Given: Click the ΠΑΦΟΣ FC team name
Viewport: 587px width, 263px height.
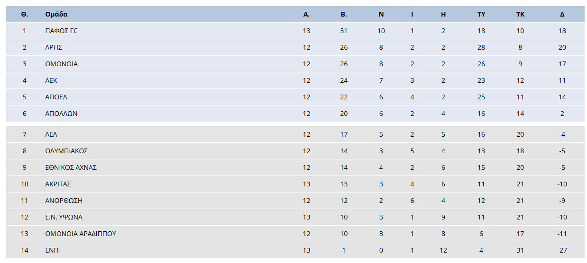Looking at the screenshot, I should click(x=61, y=31).
